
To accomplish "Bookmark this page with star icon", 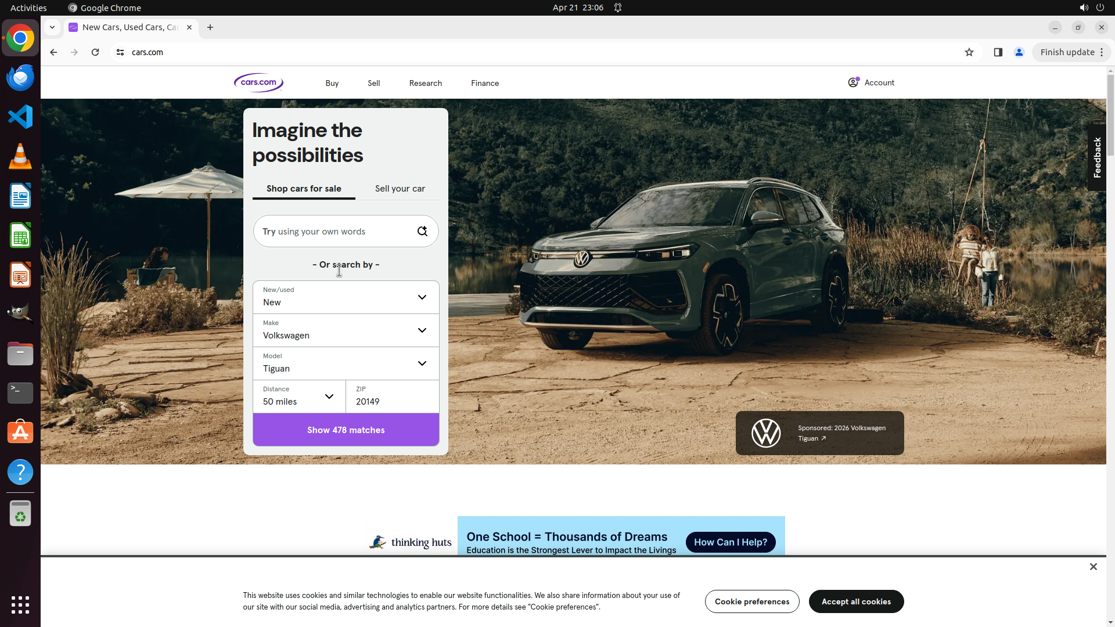I will point(969,52).
